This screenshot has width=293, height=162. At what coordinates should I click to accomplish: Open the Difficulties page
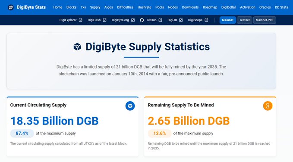125,7
